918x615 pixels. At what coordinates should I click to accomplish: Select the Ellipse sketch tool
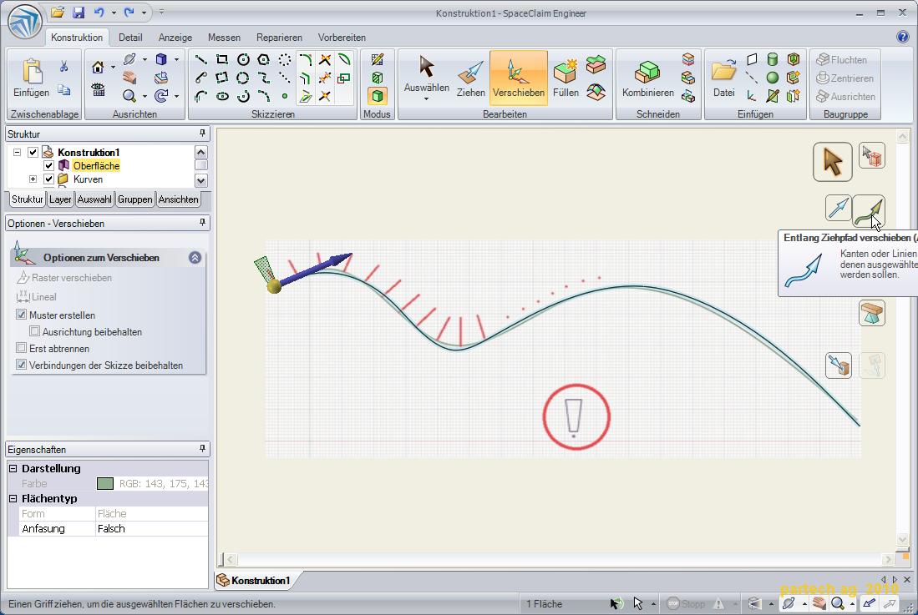pos(222,96)
